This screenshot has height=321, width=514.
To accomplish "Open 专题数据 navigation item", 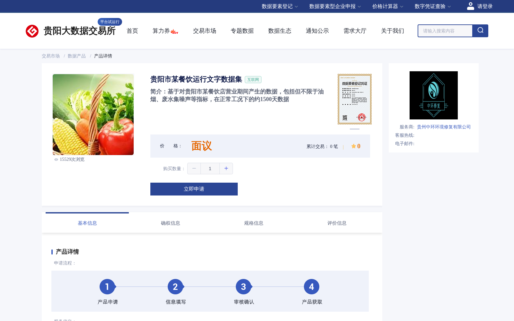I will (x=242, y=31).
